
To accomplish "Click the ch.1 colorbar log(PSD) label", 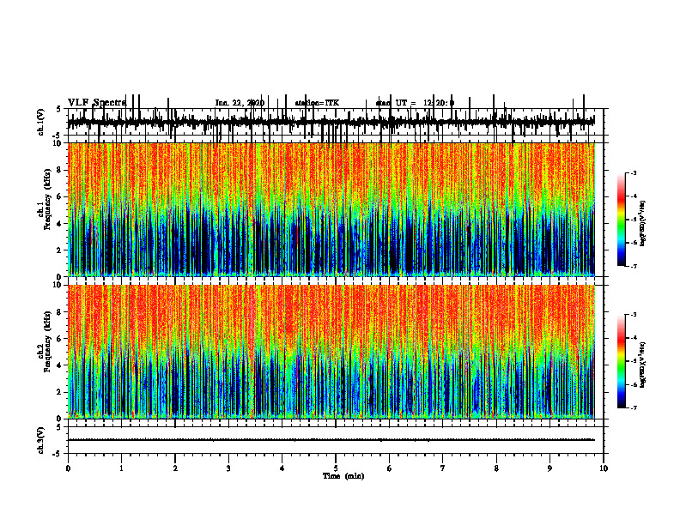I will click(642, 224).
